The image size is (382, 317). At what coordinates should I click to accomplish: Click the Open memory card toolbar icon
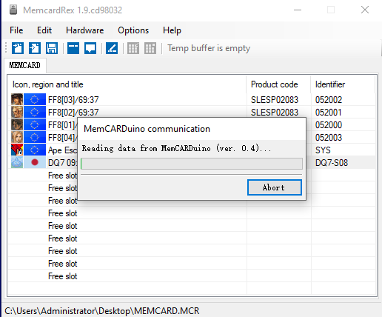tap(35, 48)
